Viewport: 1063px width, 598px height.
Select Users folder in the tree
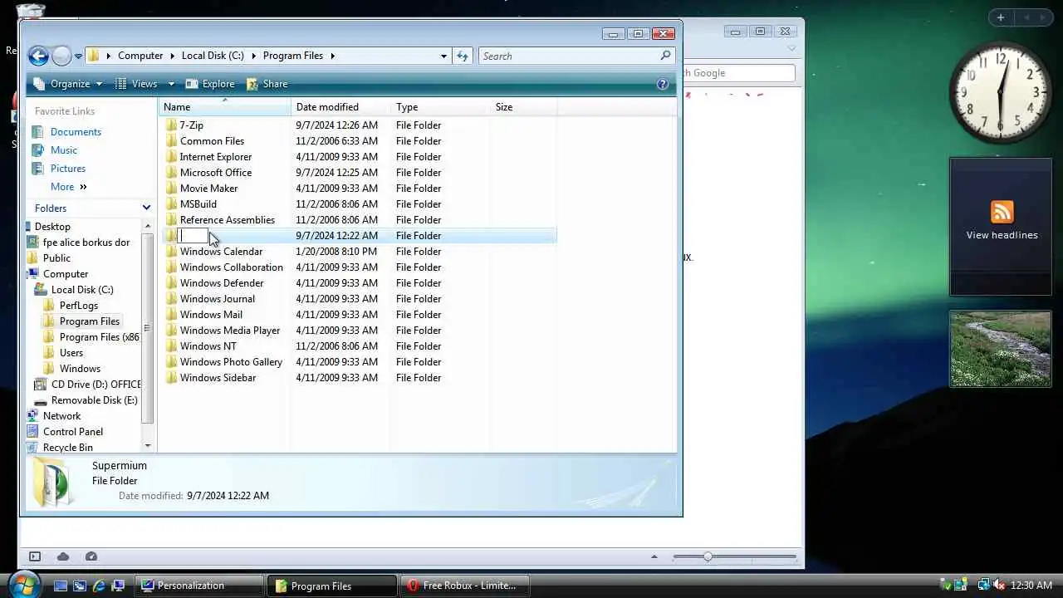coord(71,353)
